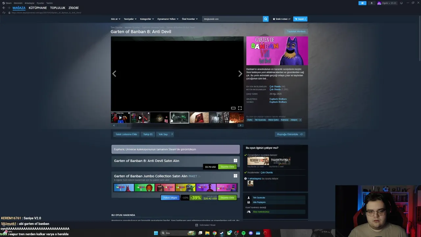The width and height of the screenshot is (421, 237).
Task: Click the Aile Paylaşımı feature link
Action: [259, 202]
